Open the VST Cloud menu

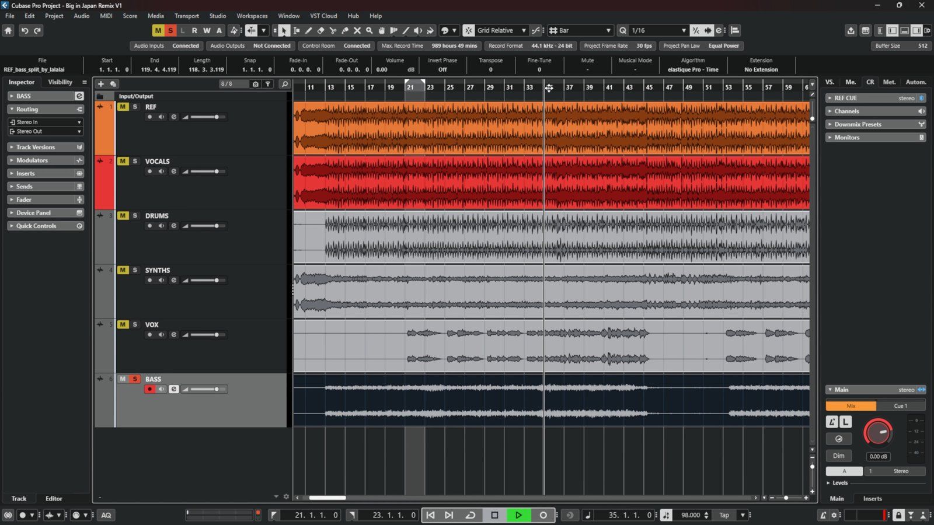(323, 16)
